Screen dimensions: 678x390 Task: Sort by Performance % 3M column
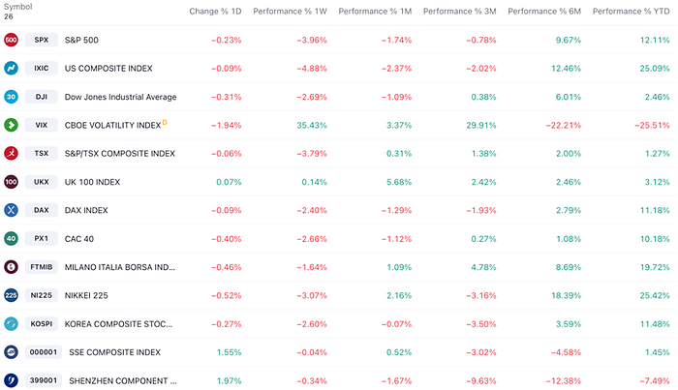point(459,12)
